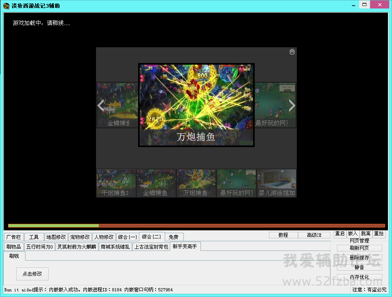Click the 内嵌进程ID：8184 status text

[x=102, y=289]
